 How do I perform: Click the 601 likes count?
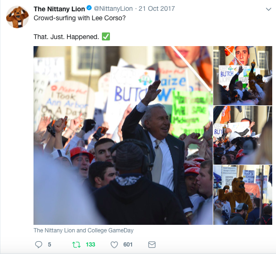click(128, 245)
